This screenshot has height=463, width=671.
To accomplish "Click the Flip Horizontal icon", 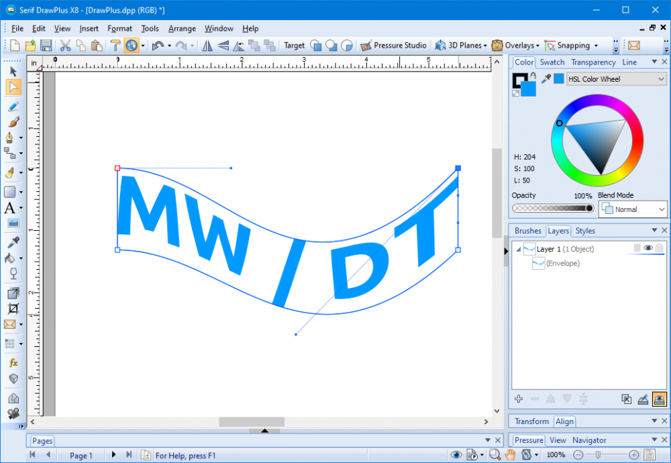I will point(207,46).
